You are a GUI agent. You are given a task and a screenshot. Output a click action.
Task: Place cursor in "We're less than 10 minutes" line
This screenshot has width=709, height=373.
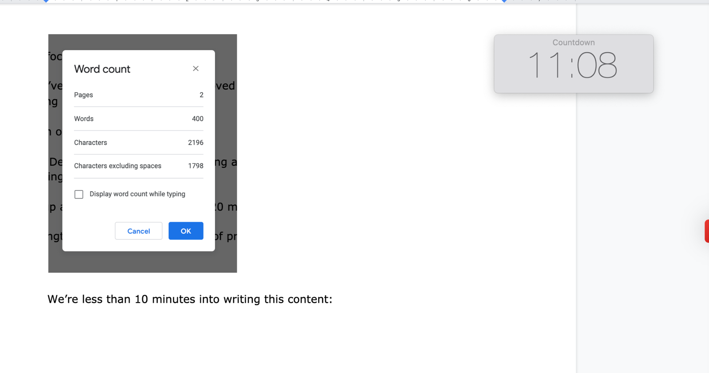[x=190, y=299]
